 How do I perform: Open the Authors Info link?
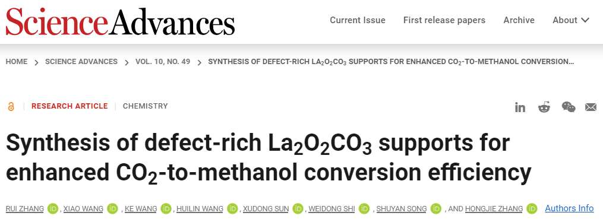(569, 208)
